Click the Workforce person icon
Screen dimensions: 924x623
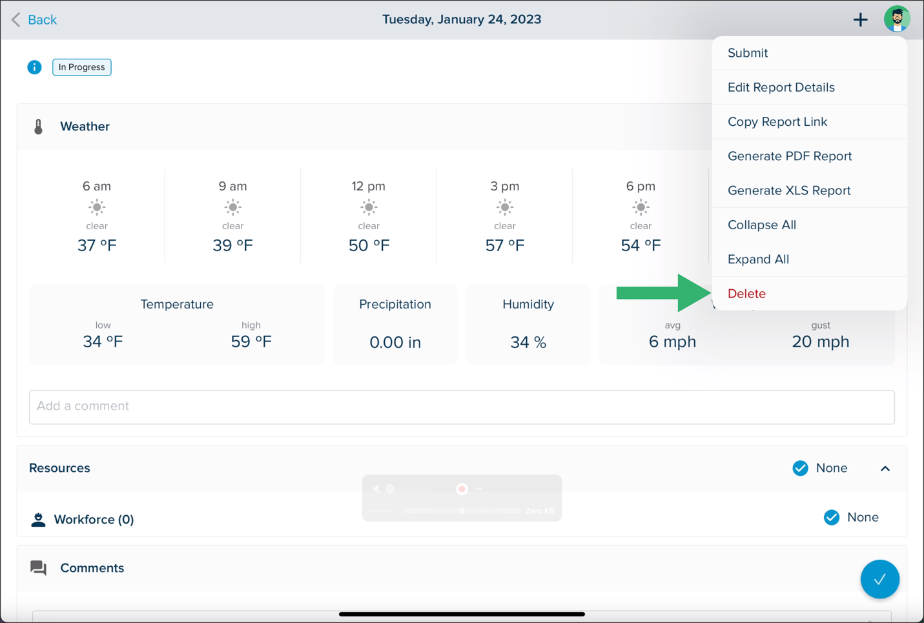[38, 520]
